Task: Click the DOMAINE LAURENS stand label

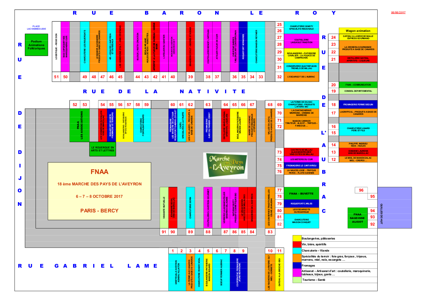Action: click(358, 152)
